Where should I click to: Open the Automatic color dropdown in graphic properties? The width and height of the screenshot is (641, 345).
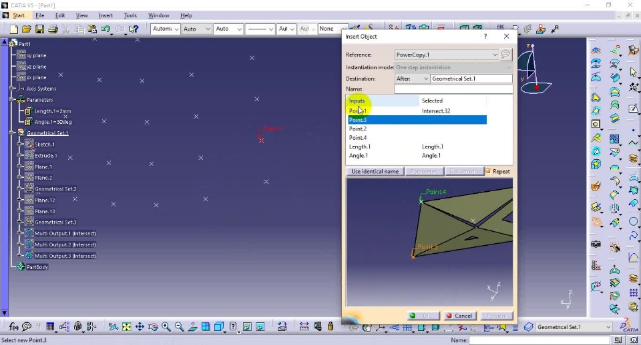pos(176,29)
